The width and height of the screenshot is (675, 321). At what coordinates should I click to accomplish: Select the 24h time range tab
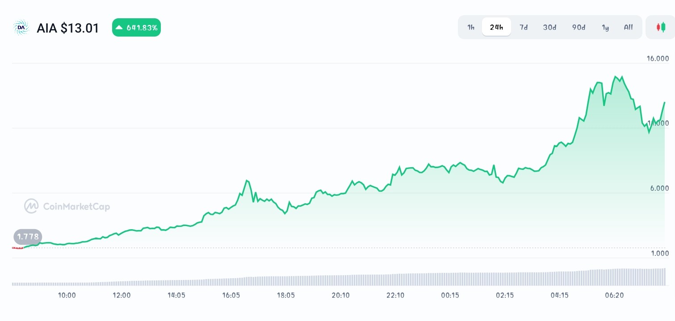coord(496,27)
